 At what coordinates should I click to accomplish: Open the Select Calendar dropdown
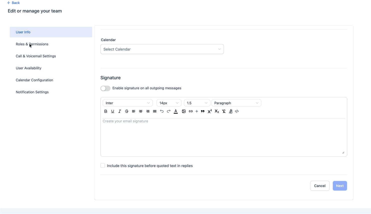point(162,49)
